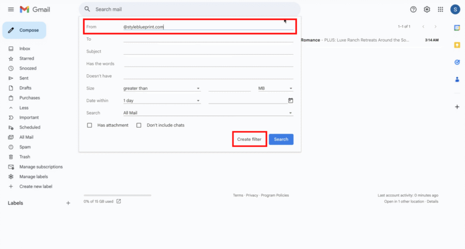Click the Has the words field

coord(208,63)
